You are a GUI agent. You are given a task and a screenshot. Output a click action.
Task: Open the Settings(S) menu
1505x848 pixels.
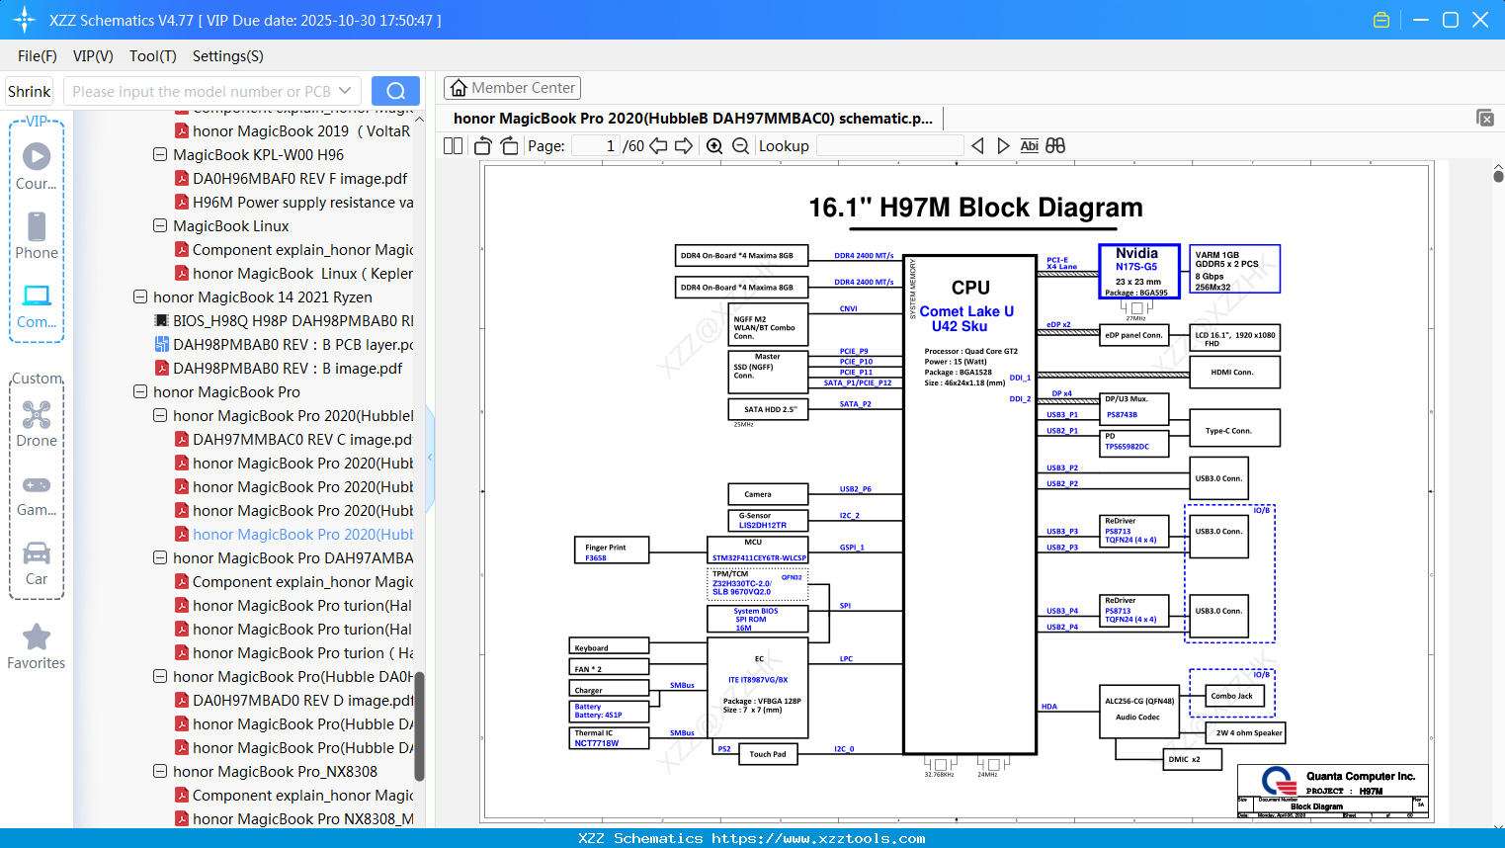tap(228, 56)
